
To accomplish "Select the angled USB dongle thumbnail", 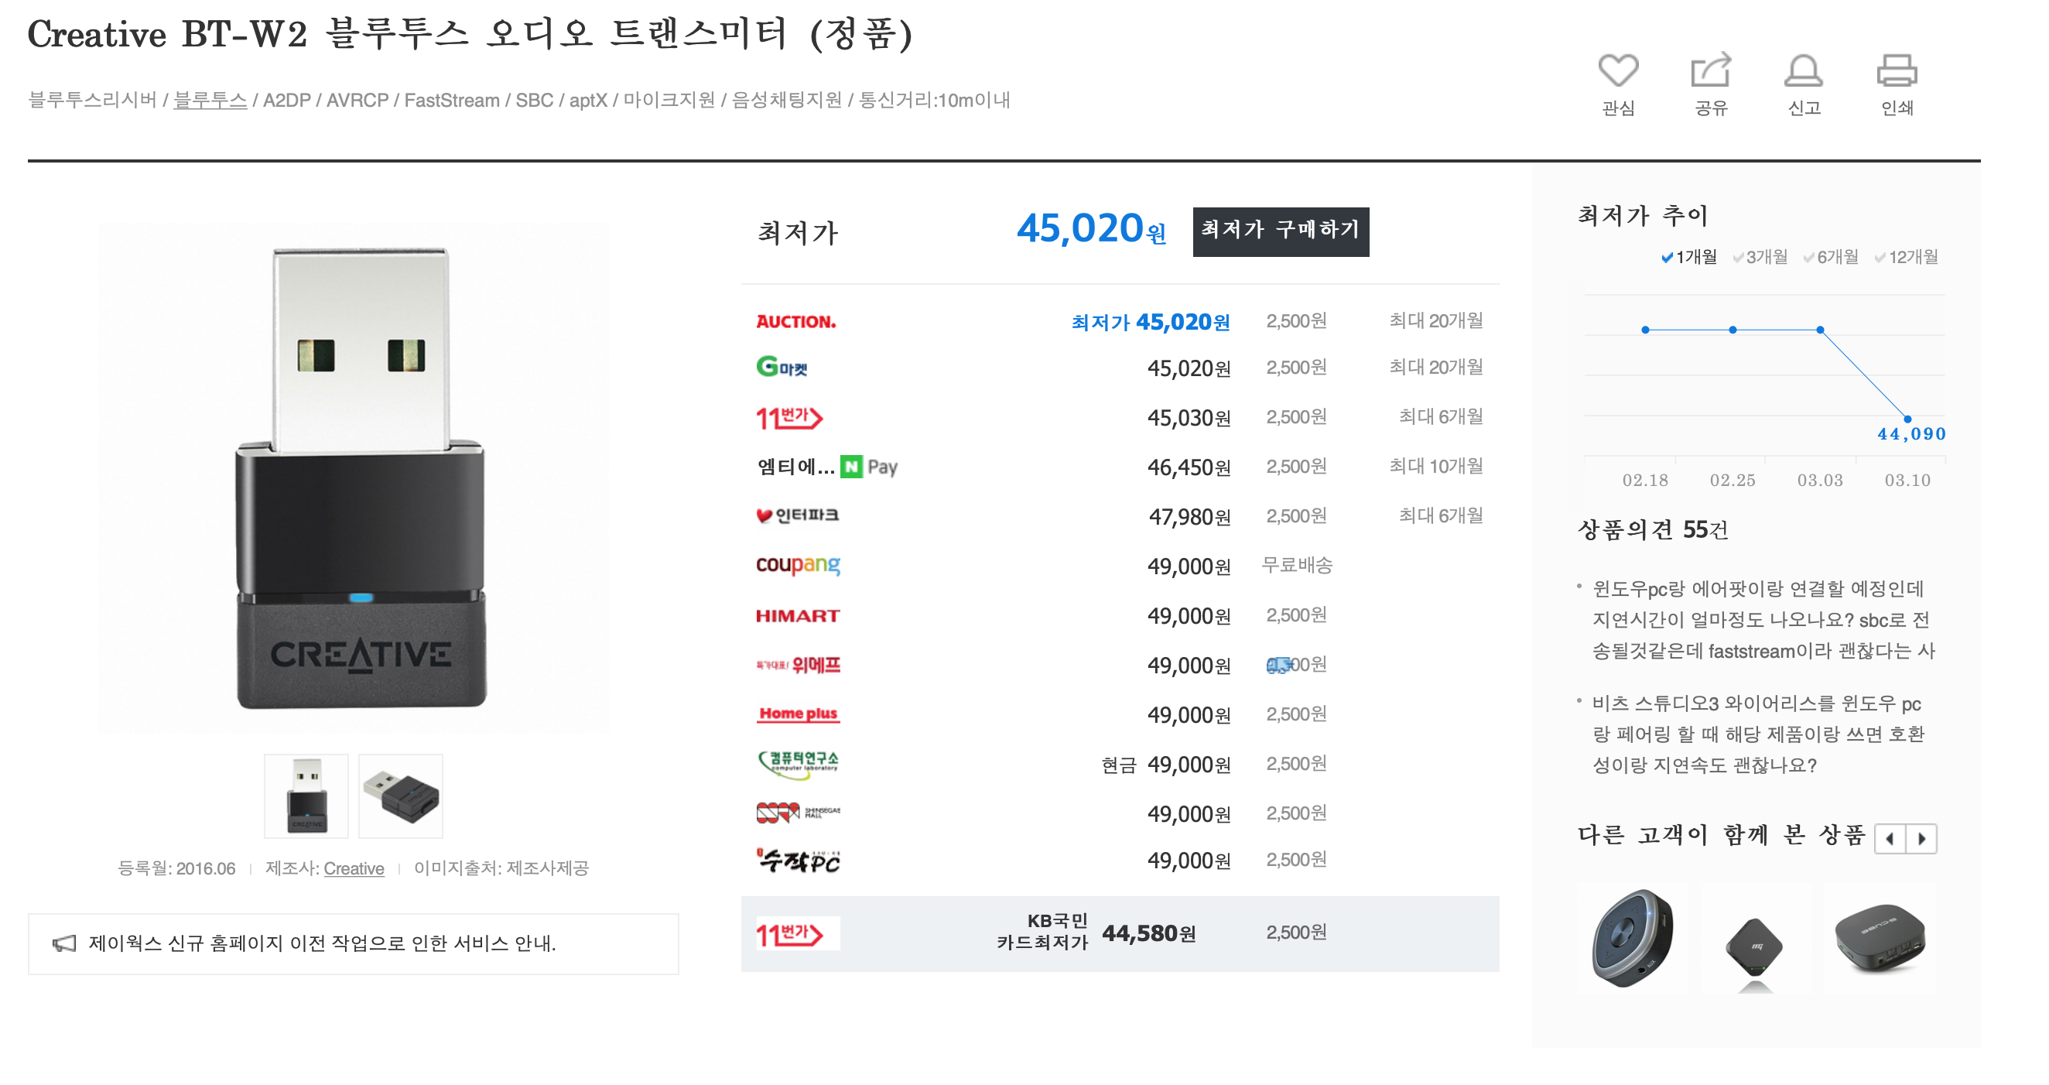I will coord(400,796).
